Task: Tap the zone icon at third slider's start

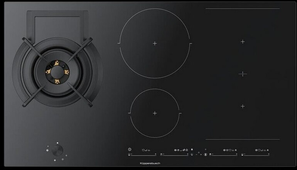Action: (211, 155)
